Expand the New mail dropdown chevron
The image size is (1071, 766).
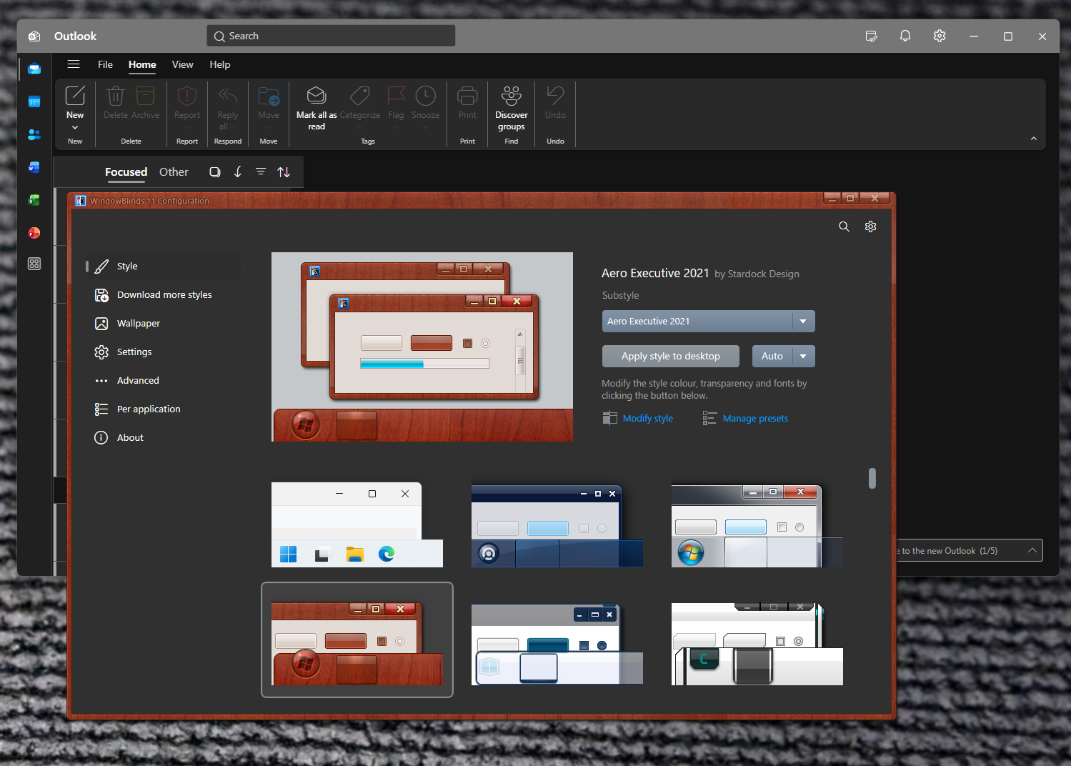75,128
